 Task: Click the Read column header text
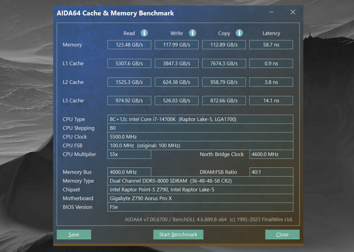[x=129, y=33]
